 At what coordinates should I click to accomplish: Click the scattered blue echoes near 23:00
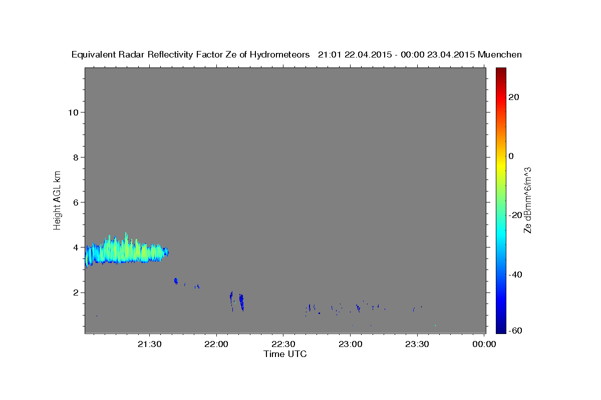(358, 308)
